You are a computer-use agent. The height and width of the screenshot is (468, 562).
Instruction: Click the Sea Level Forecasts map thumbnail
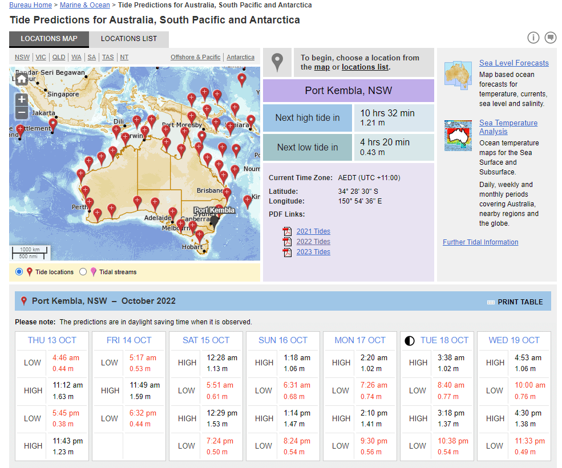(x=458, y=75)
